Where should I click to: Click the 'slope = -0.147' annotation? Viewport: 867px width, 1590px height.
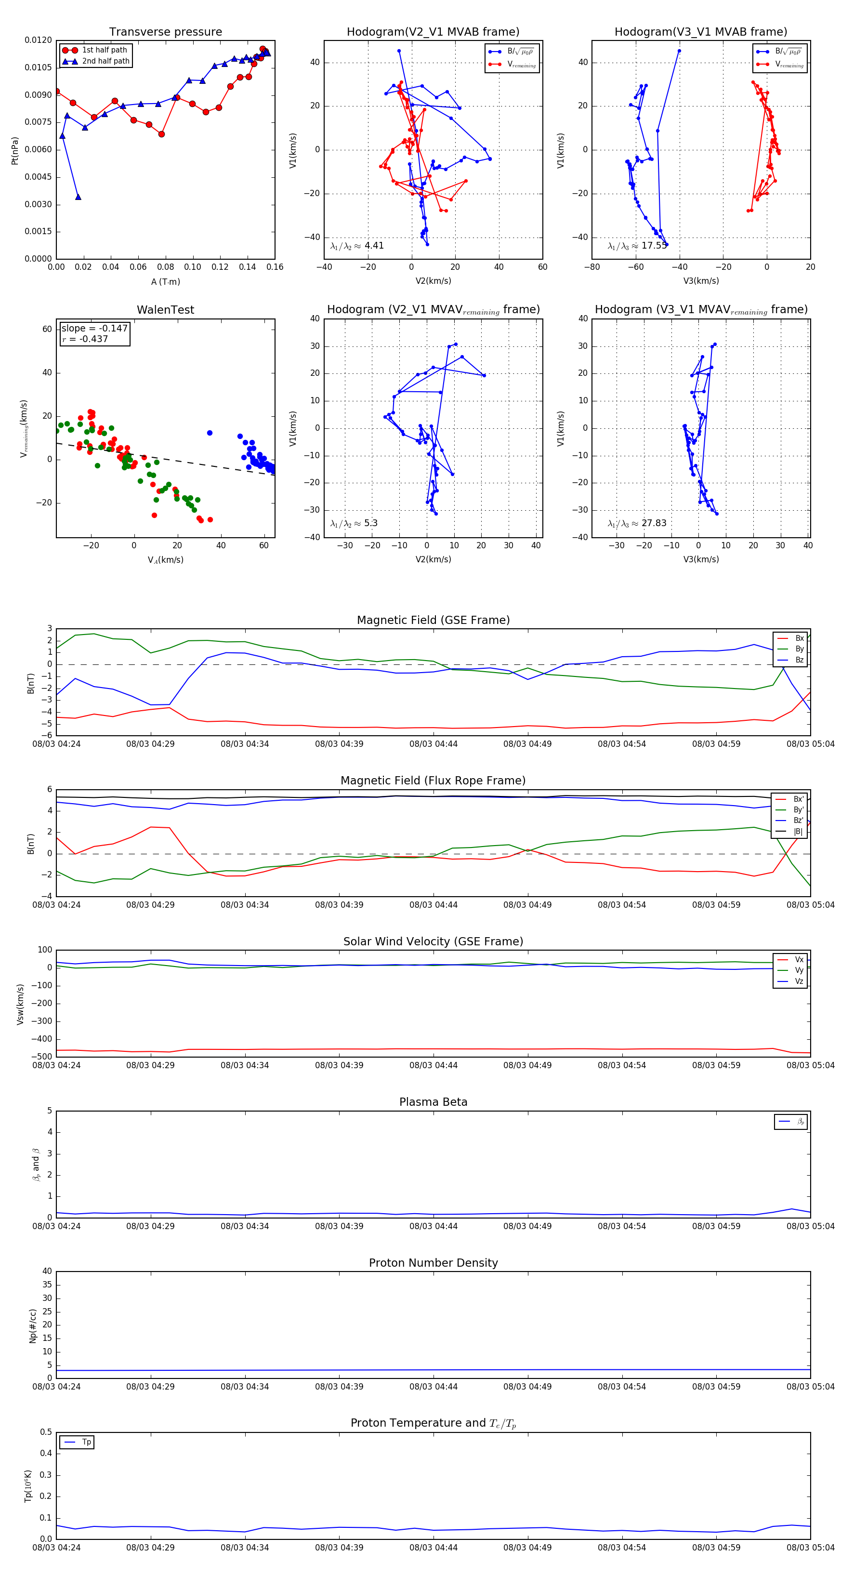[x=94, y=329]
